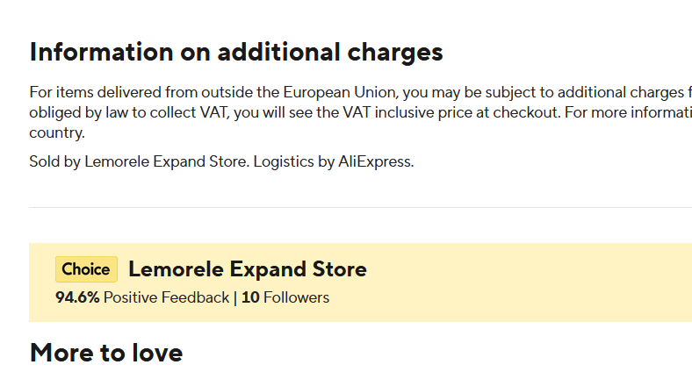Click the 'For more informati' truncated text
Viewport: 692px width, 379px height.
pyautogui.click(x=633, y=113)
